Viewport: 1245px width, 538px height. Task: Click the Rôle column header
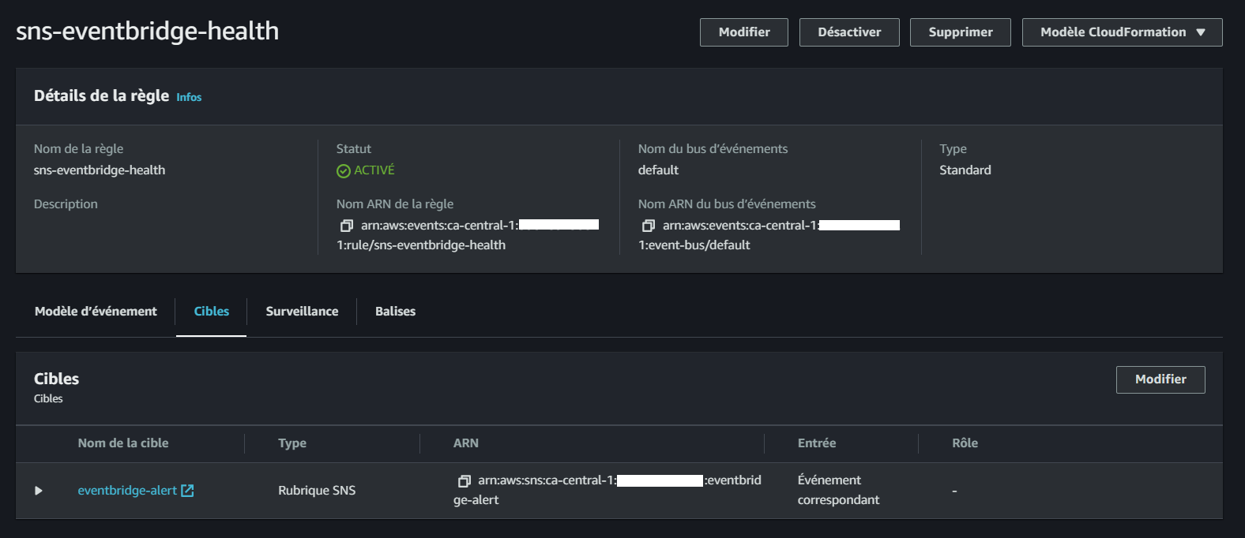[x=965, y=443]
